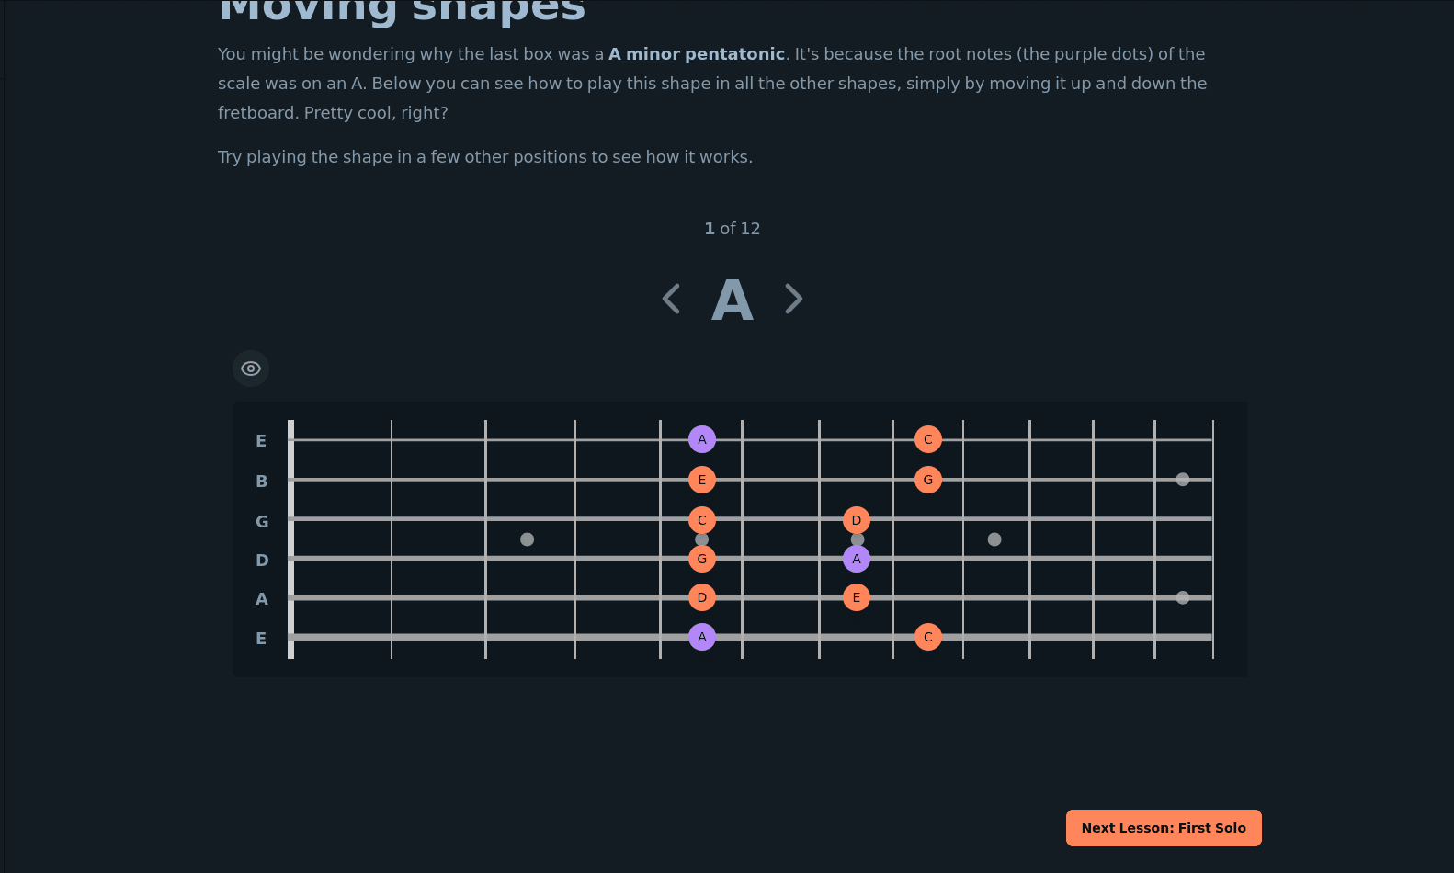
Task: Click the large key letter A heading
Action: coord(733,300)
